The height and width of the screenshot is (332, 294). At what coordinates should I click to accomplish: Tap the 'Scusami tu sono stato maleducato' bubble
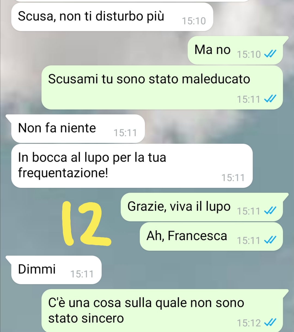(162, 87)
